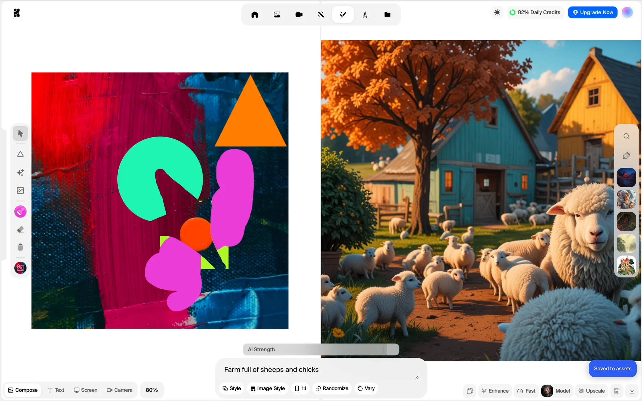Select the triangle shape tool
The image size is (642, 401).
click(x=20, y=154)
